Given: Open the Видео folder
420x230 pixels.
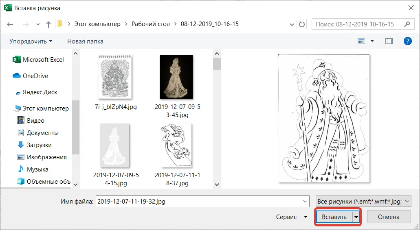Looking at the screenshot, I should point(31,121).
